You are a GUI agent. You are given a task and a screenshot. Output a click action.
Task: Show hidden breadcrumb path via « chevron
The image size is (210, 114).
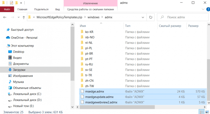[x=34, y=17]
